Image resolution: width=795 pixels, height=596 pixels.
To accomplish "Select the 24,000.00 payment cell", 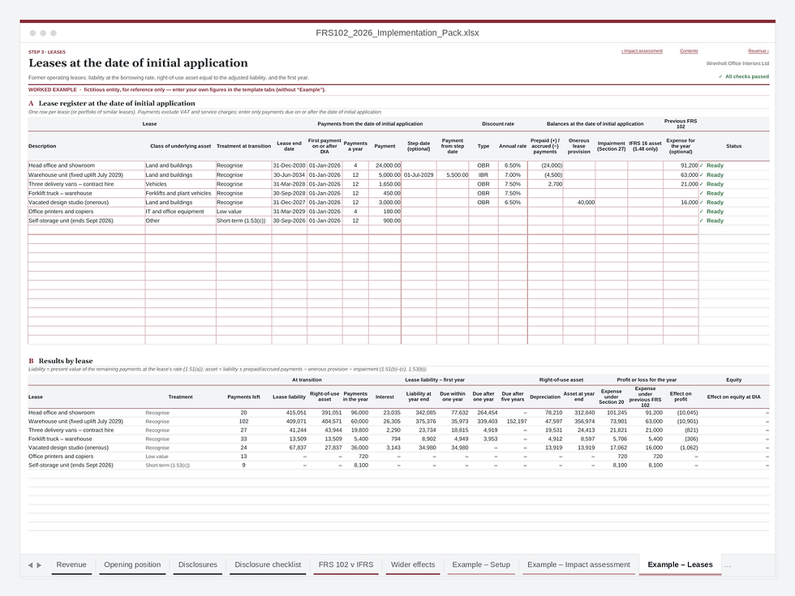I will [385, 165].
